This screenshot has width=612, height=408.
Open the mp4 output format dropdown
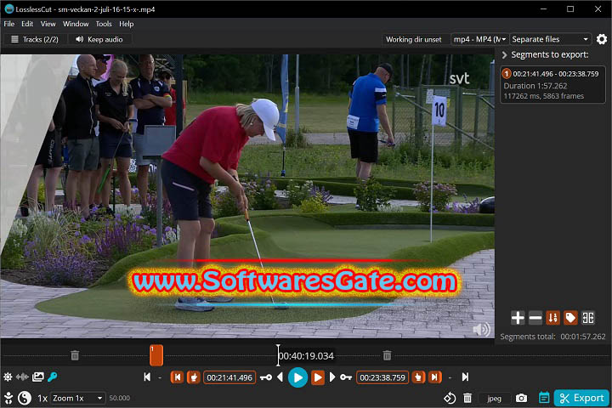(479, 39)
